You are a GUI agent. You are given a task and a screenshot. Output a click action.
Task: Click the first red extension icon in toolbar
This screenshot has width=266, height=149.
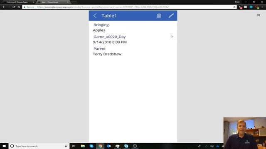[x=240, y=7]
